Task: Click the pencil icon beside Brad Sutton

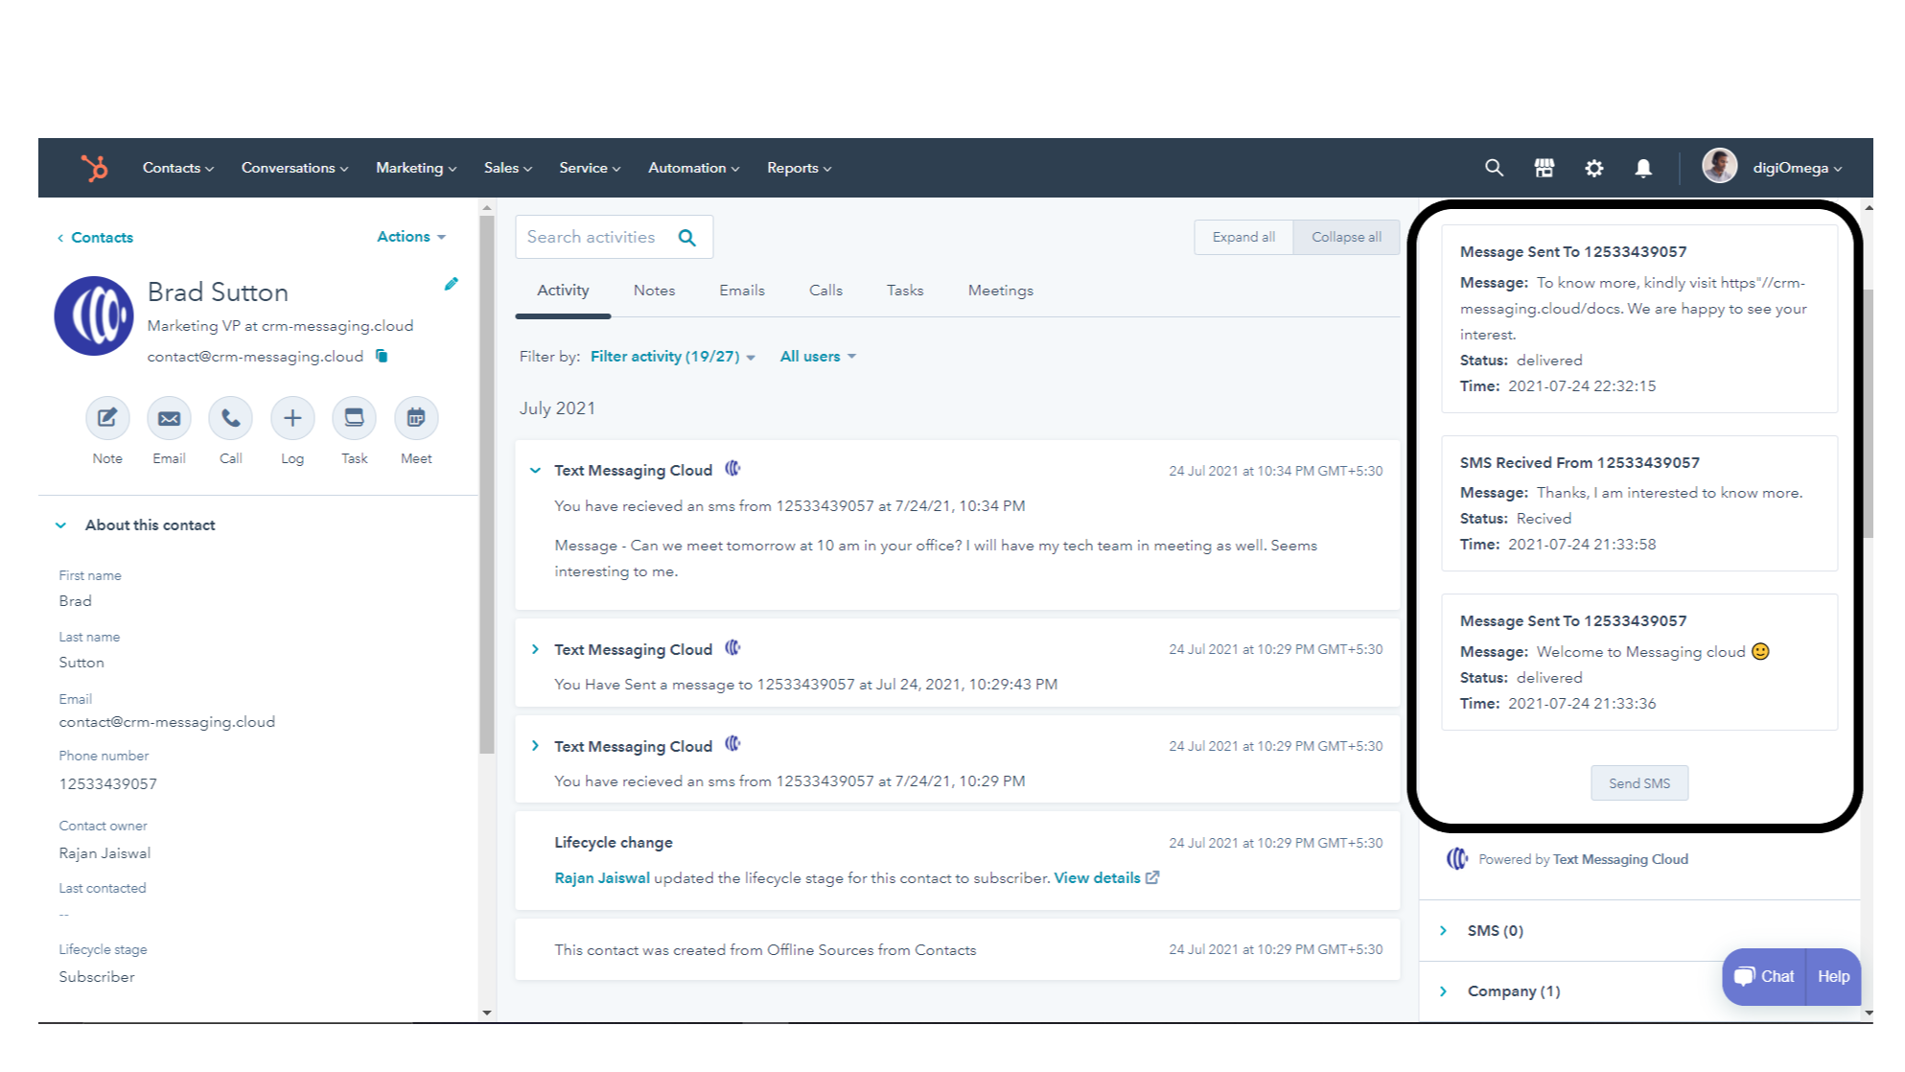Action: [451, 284]
